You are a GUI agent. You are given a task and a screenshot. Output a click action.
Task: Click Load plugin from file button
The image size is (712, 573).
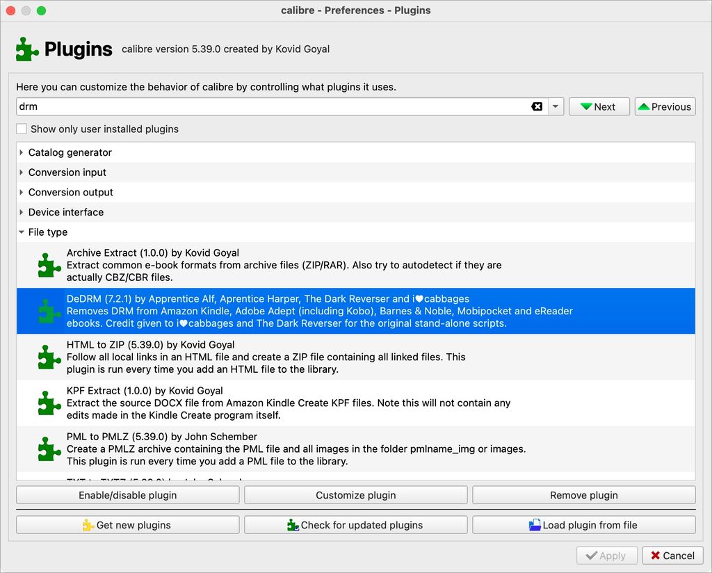point(583,525)
